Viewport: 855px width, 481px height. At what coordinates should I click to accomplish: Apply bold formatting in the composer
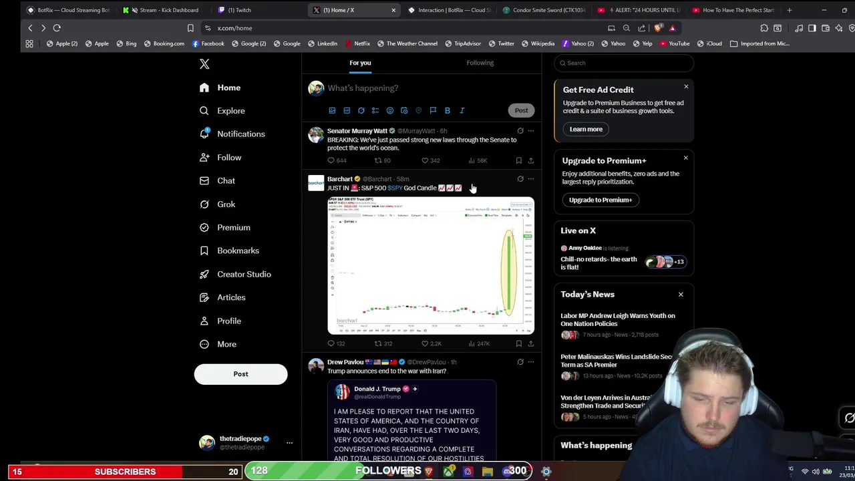448,110
